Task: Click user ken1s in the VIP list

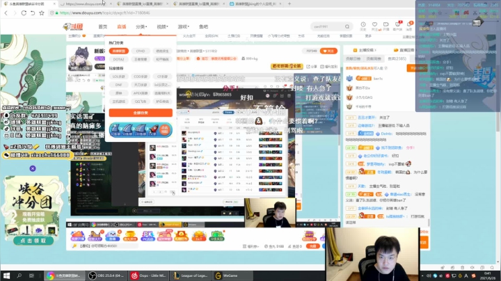Action: click(378, 79)
